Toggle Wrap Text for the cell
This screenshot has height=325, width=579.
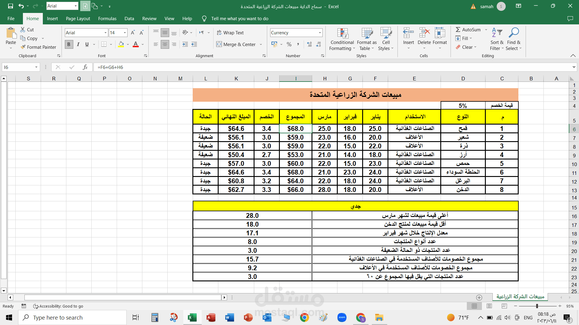coord(230,32)
